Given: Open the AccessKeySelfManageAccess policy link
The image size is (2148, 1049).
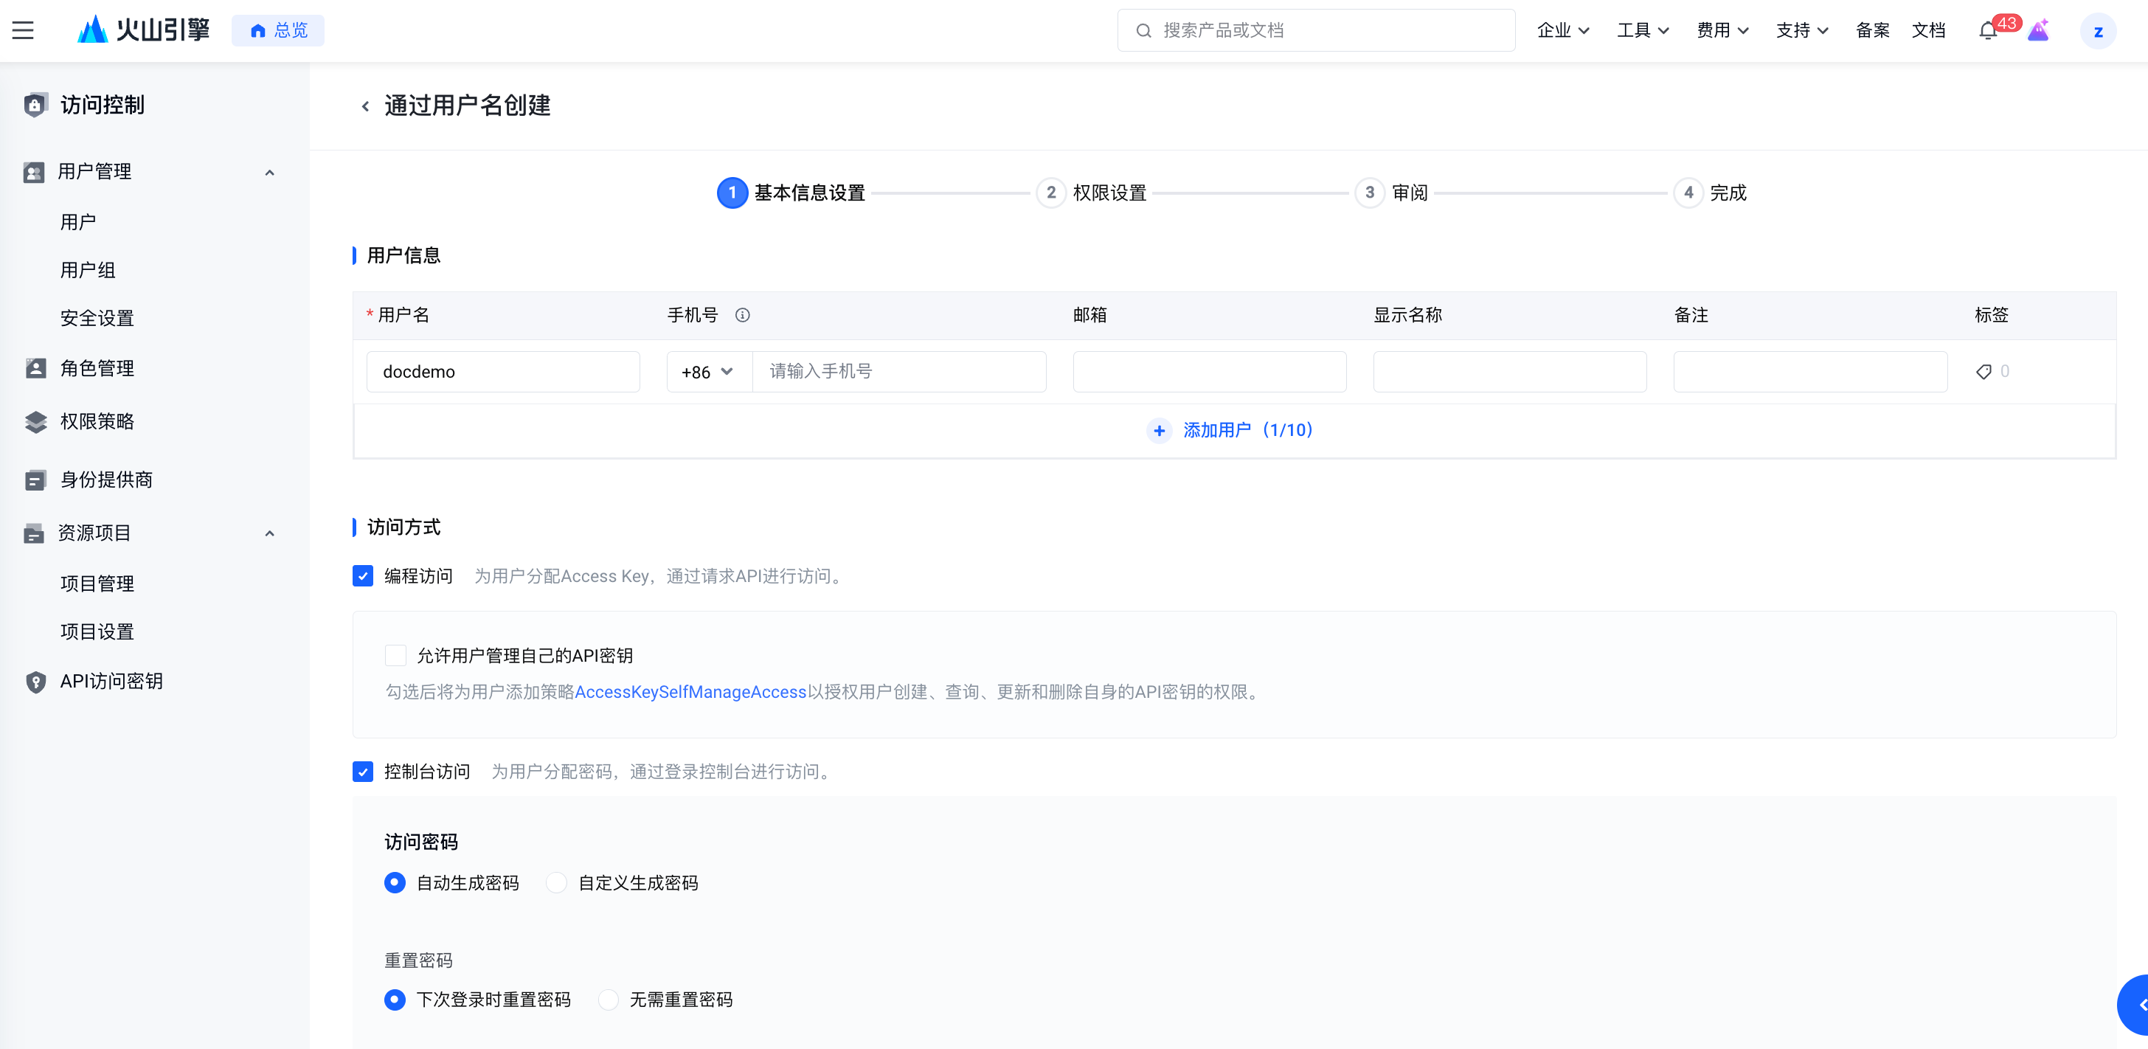Looking at the screenshot, I should [690, 691].
